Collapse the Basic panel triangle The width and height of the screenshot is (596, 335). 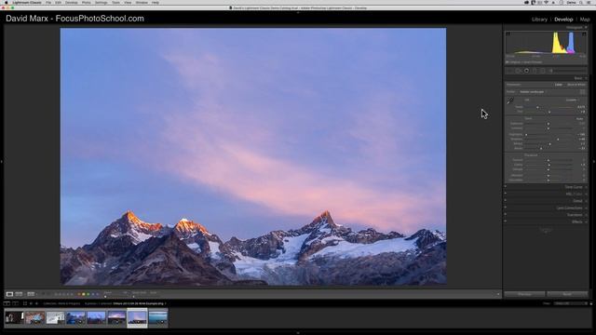[x=586, y=78]
